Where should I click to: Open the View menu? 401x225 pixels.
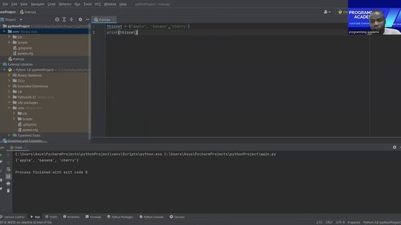[24, 4]
